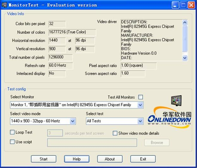Minimize the MonitorTest window
The height and width of the screenshot is (168, 197).
(x=175, y=5)
